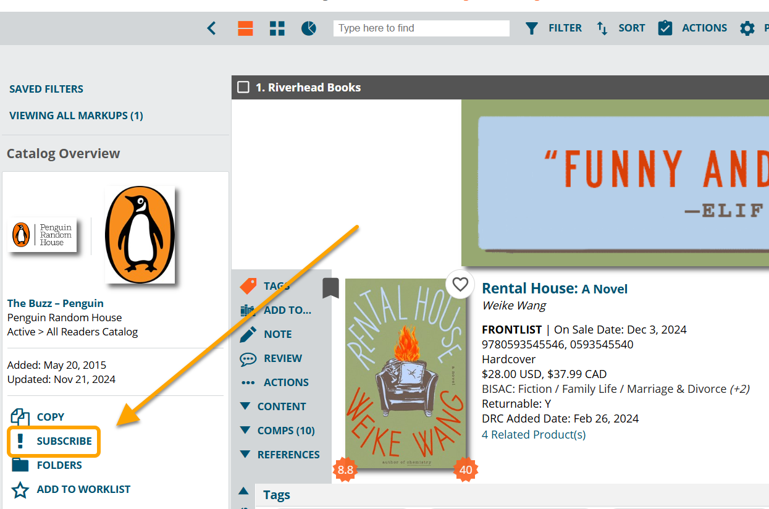769x509 pixels.
Task: Favorite Rental House with the heart icon
Action: (x=460, y=284)
